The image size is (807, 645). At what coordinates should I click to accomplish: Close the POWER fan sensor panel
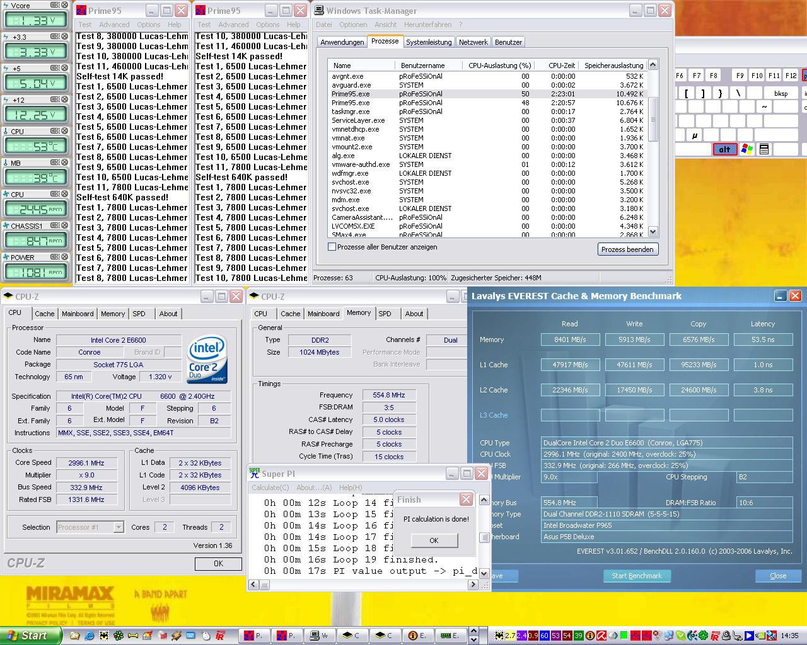pyautogui.click(x=64, y=257)
